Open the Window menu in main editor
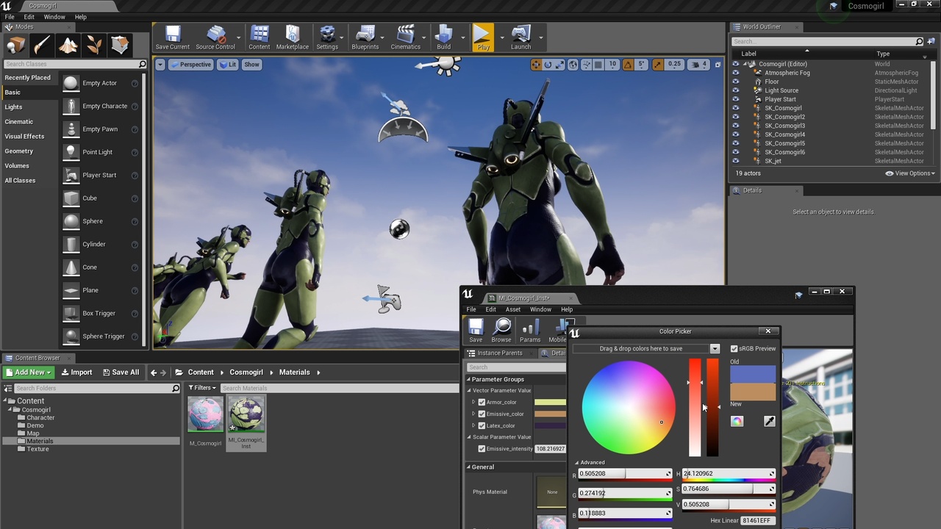The width and height of the screenshot is (941, 529). (x=54, y=17)
